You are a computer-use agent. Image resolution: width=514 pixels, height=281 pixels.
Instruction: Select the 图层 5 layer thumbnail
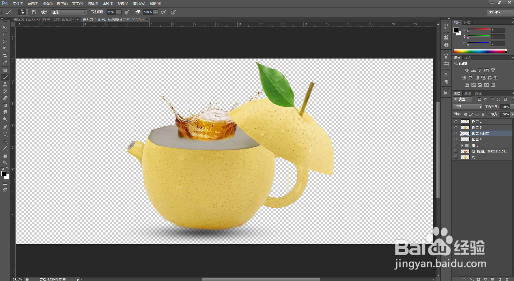[465, 127]
